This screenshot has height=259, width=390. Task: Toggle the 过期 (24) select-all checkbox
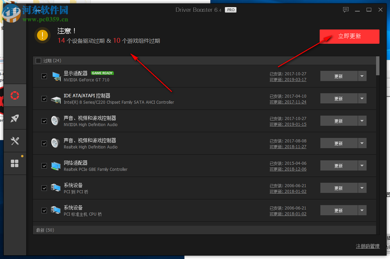38,61
